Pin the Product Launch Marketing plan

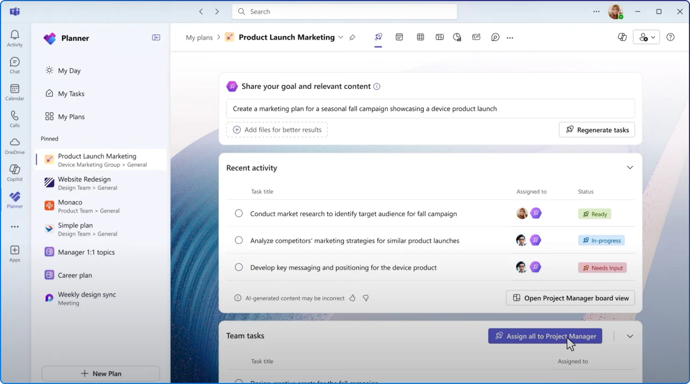[x=352, y=38]
